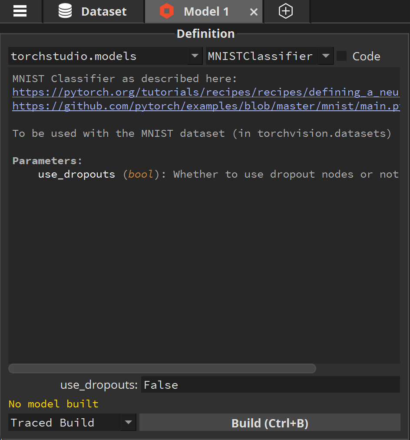Click the Build (Ctrl+B) button
The height and width of the screenshot is (440, 410).
pos(270,422)
